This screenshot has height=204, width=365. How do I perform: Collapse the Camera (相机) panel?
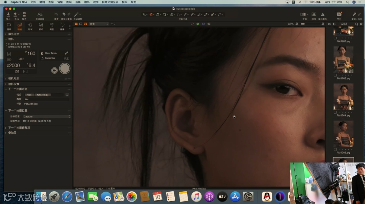tap(6, 39)
